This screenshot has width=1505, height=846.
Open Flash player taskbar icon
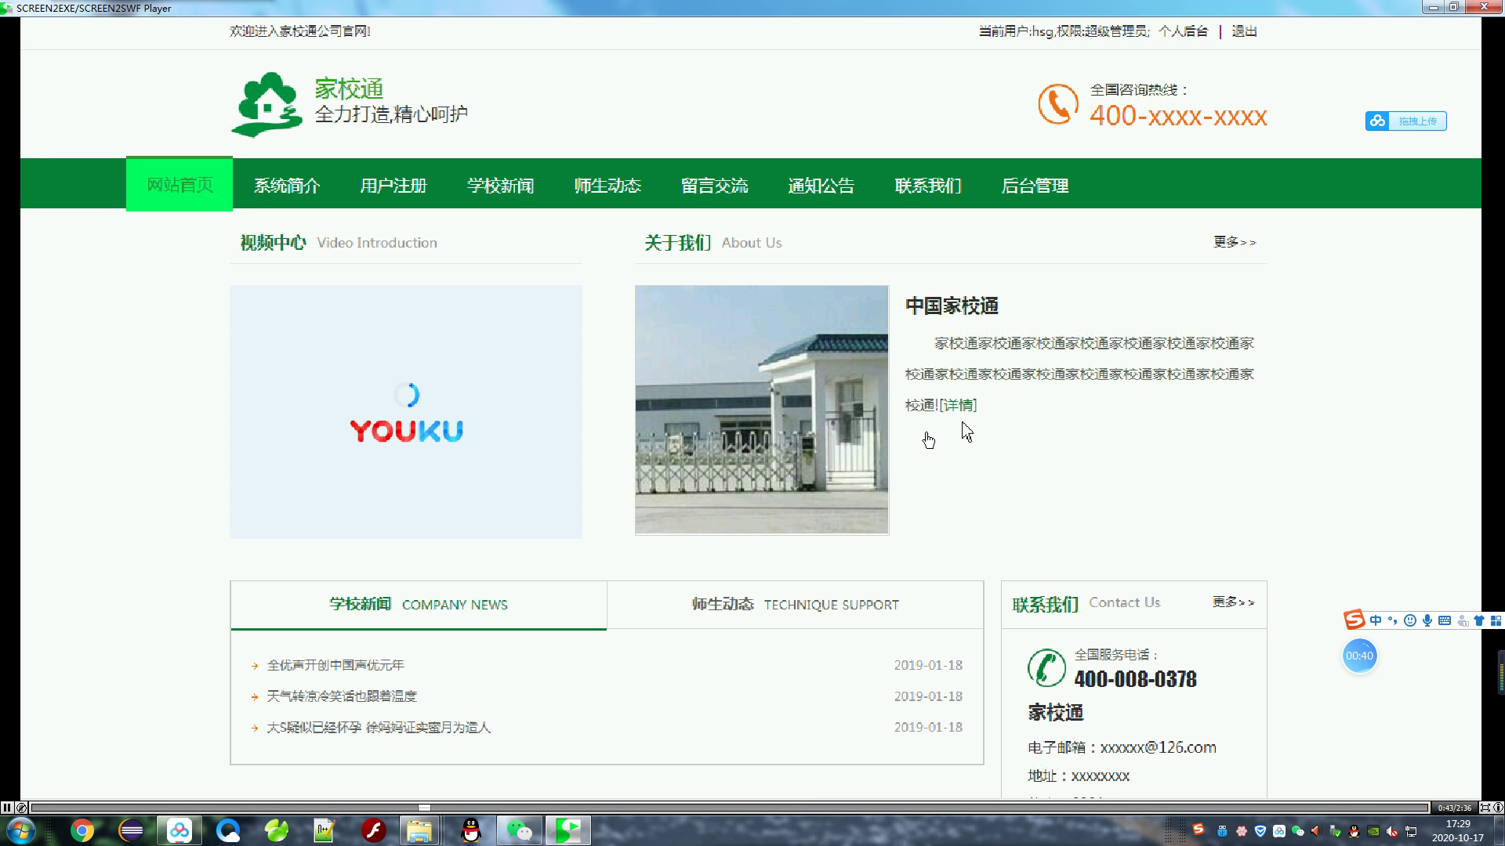coord(374,830)
